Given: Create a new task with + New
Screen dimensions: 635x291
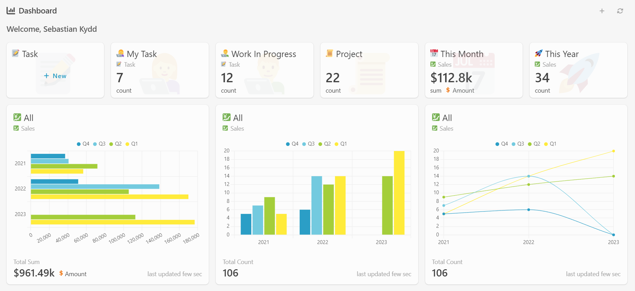Looking at the screenshot, I should click(x=55, y=76).
